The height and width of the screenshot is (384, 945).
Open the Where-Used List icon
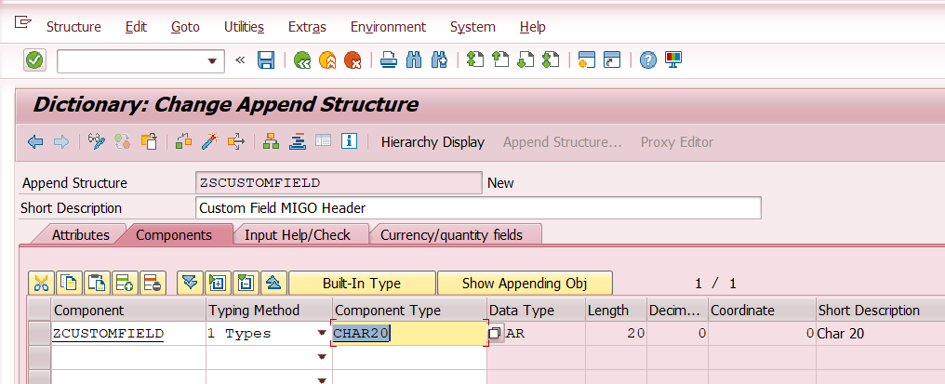pyautogui.click(x=235, y=141)
